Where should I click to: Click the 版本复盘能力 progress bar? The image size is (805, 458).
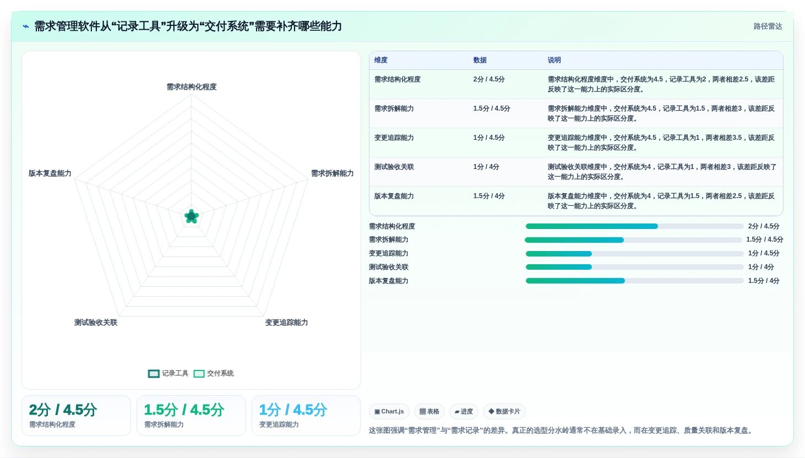tap(634, 281)
